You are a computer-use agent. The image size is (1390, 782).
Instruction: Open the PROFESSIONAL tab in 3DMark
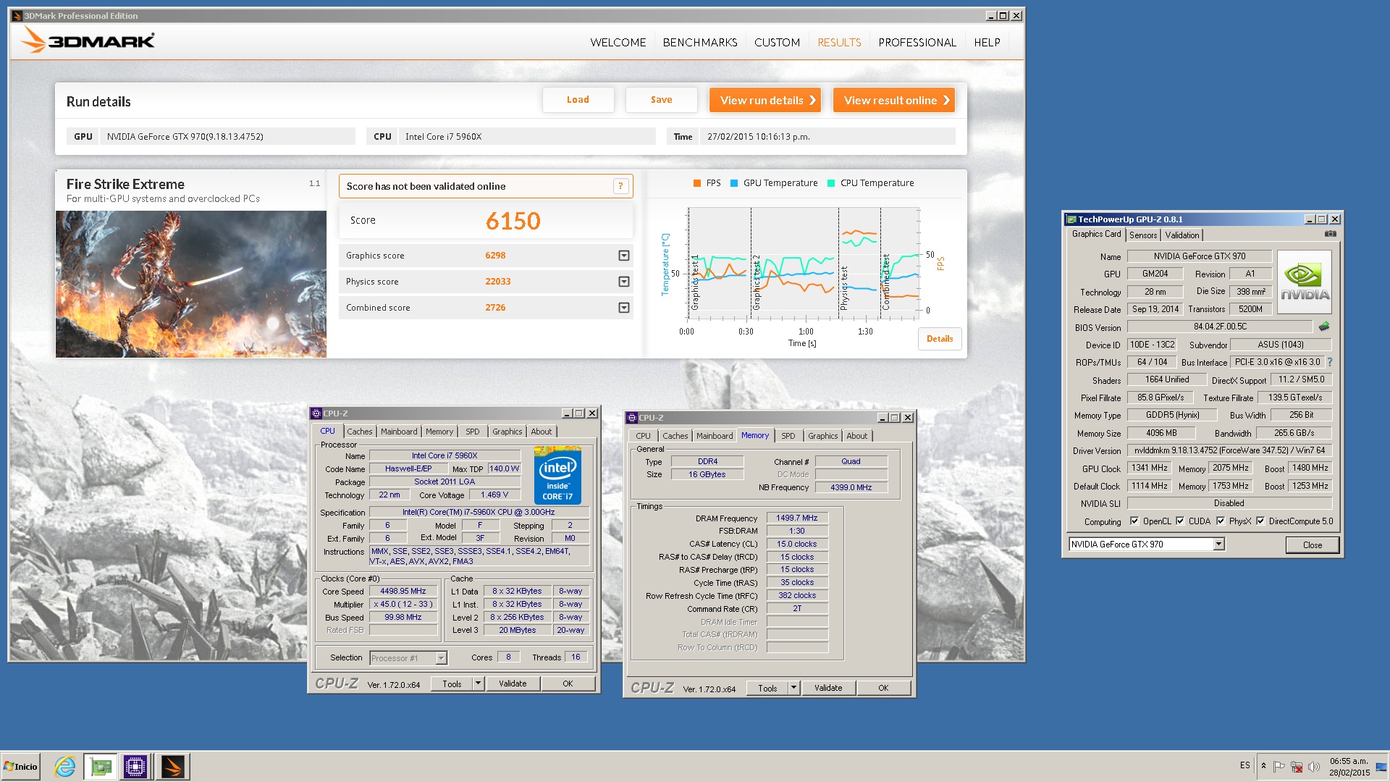point(917,43)
